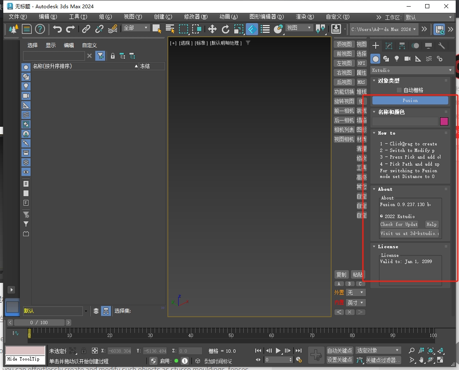This screenshot has height=370, width=459.
Task: Open the 工作区 默认 workspace dropdown
Action: pos(428,17)
